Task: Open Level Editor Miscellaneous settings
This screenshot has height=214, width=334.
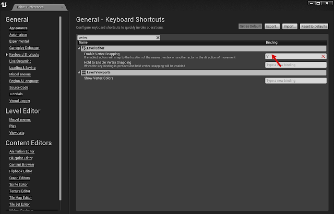Action: [20, 120]
